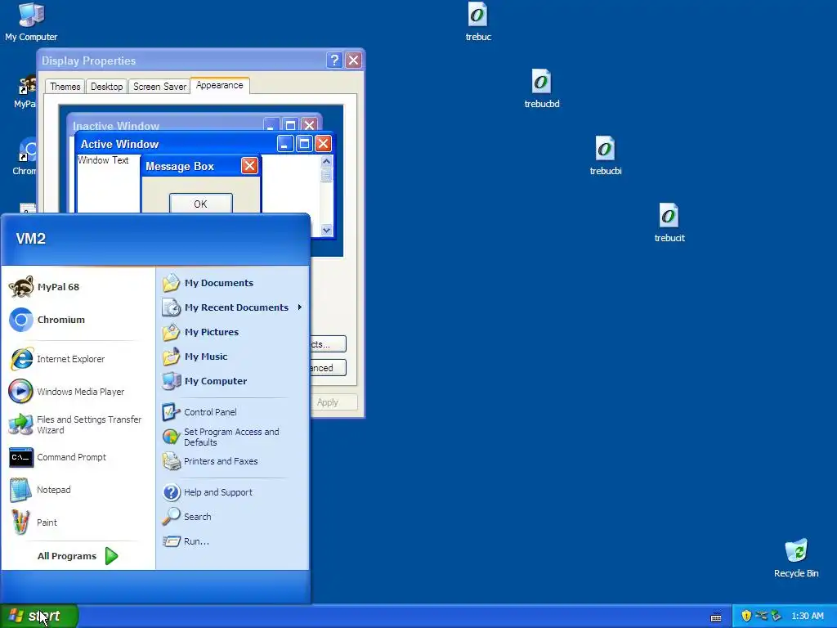Click the on-screen keyboard taskbar icon

pyautogui.click(x=716, y=617)
